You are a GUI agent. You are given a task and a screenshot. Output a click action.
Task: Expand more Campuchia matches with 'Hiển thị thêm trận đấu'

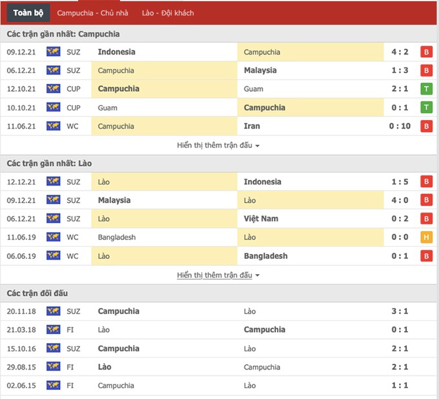(218, 145)
